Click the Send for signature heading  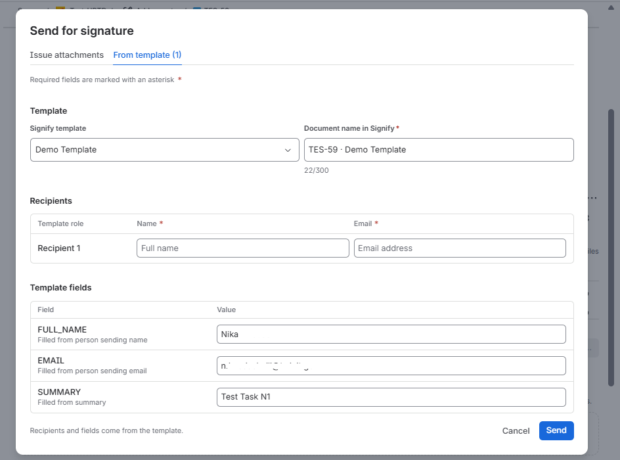(x=82, y=31)
